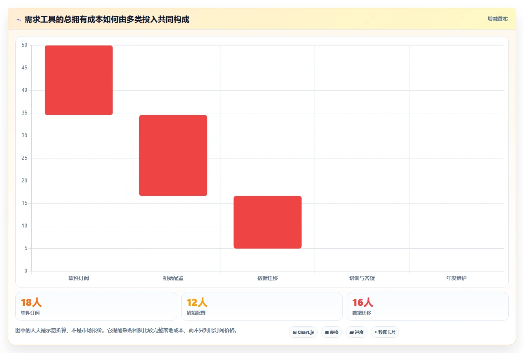Image resolution: width=524 pixels, height=353 pixels.
Task: Select the 18人 软件订阅 data card
Action: click(x=96, y=306)
